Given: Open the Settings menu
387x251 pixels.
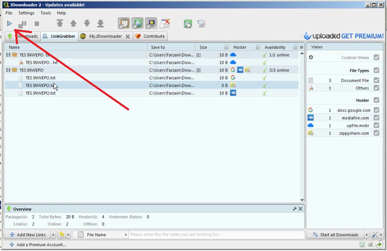Looking at the screenshot, I should click(26, 13).
